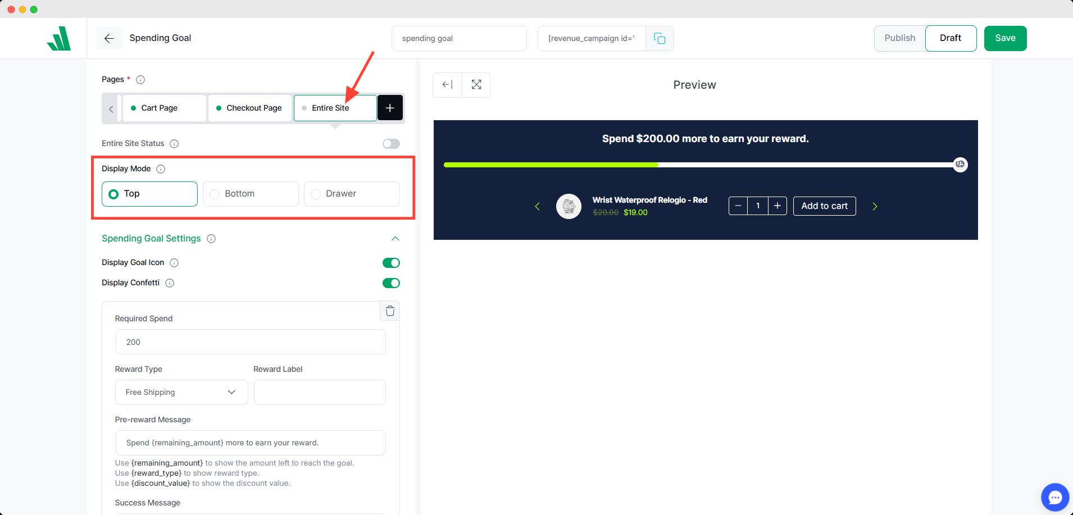Switch to Entire Site tab
Viewport: 1073px width, 515px height.
[335, 108]
